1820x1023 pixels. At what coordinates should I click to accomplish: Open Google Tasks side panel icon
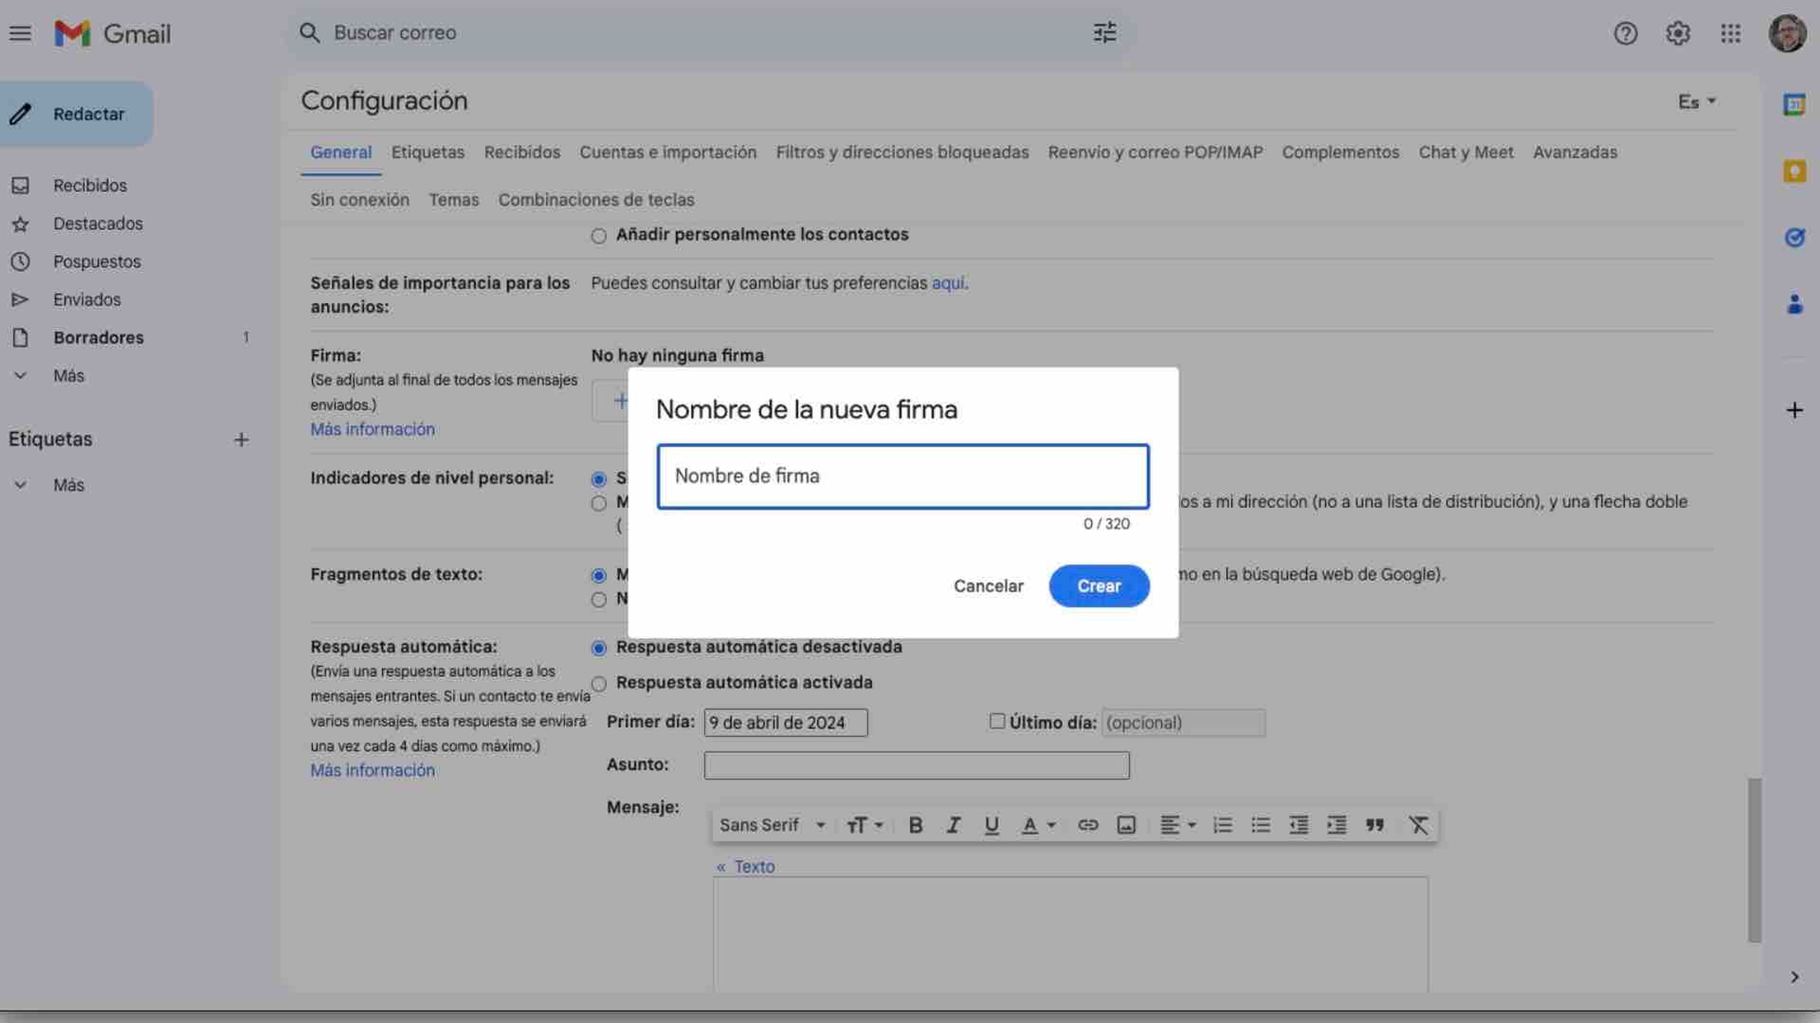point(1794,237)
